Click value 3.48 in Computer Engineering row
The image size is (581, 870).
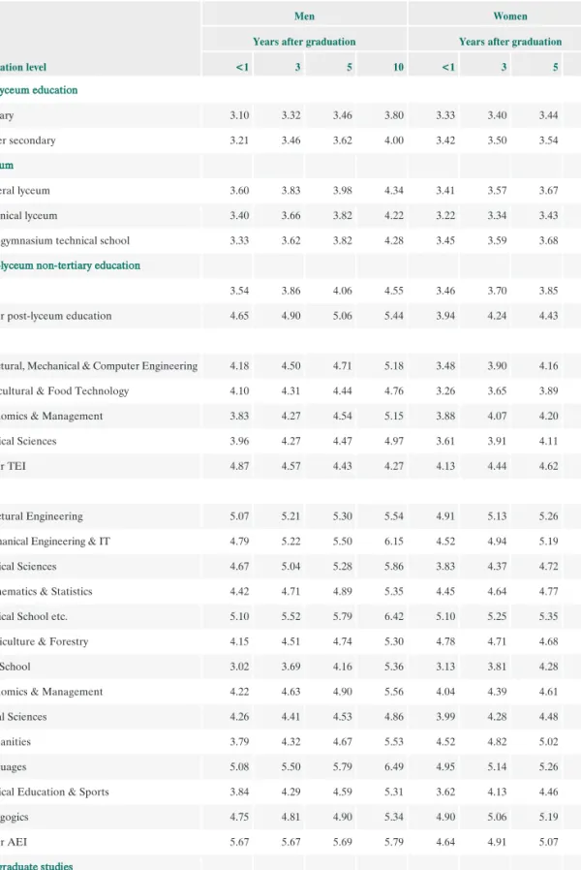(445, 365)
